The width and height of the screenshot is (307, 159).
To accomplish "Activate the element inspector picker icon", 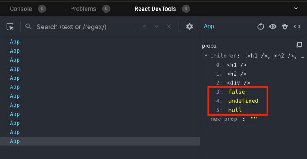I will (x=10, y=27).
